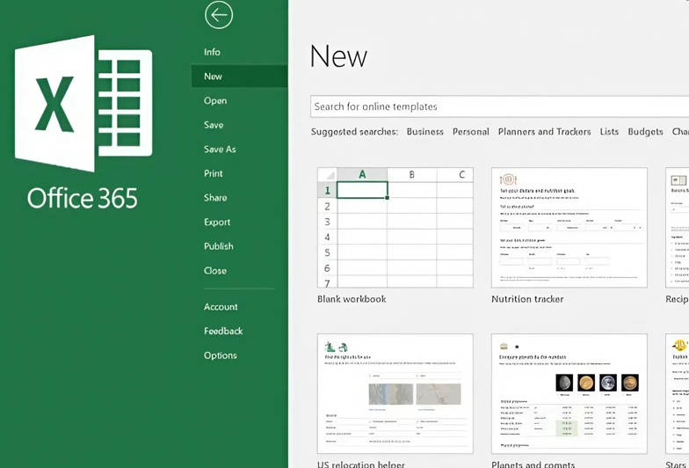The image size is (689, 468).
Task: Open the US relocation helper thumbnail
Action: [395, 394]
